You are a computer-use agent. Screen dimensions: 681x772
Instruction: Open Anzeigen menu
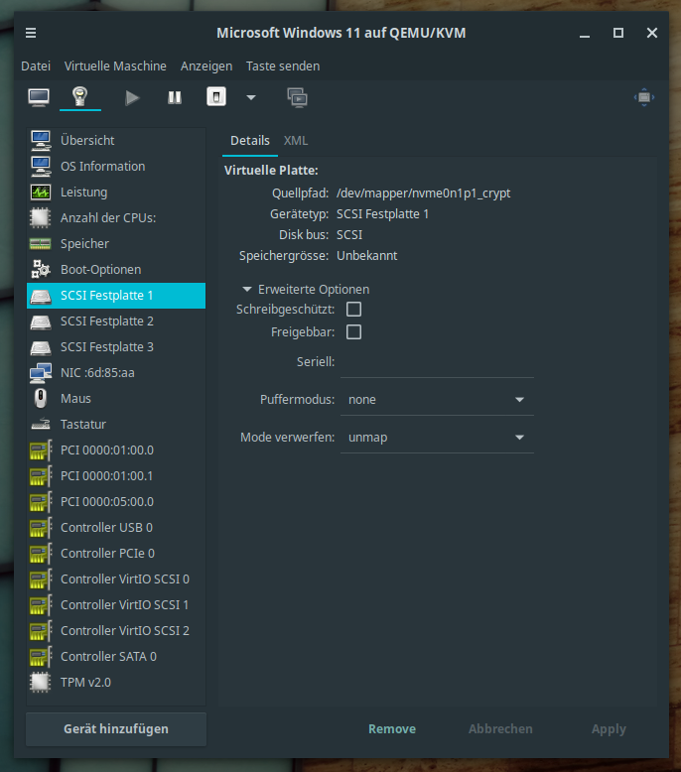click(x=206, y=65)
